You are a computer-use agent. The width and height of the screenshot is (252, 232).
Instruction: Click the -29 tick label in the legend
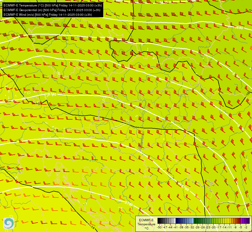point(197,228)
